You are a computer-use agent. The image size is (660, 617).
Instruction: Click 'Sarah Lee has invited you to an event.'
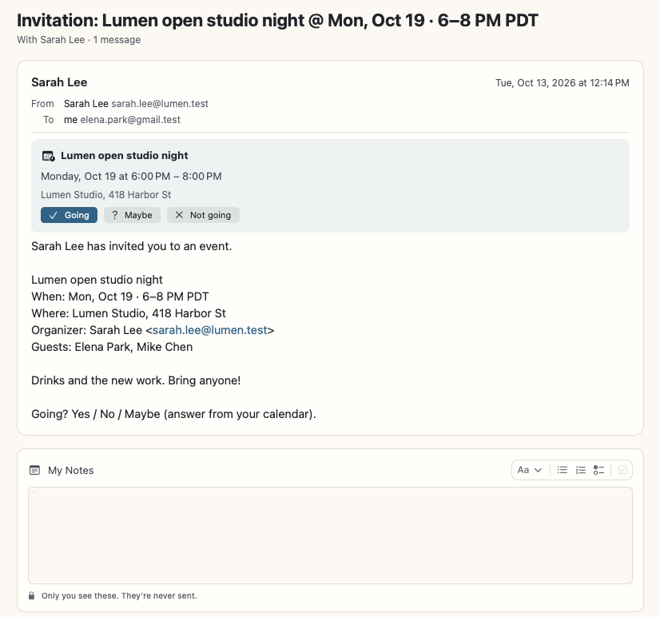tap(132, 246)
